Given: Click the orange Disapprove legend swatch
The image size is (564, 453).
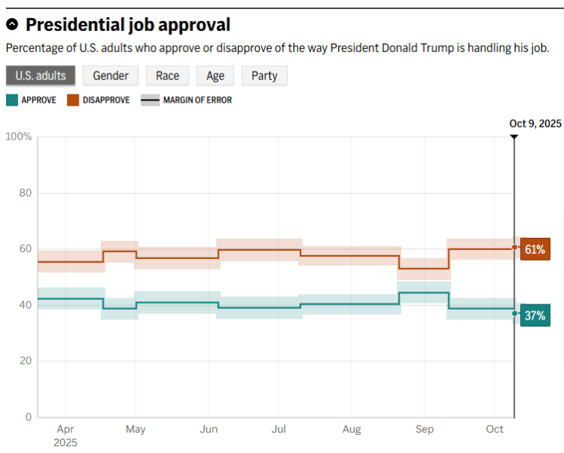Looking at the screenshot, I should [73, 100].
